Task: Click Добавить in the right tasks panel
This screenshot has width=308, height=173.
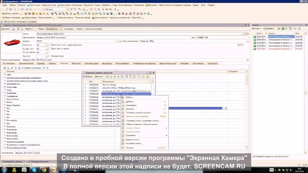Action: (x=269, y=29)
